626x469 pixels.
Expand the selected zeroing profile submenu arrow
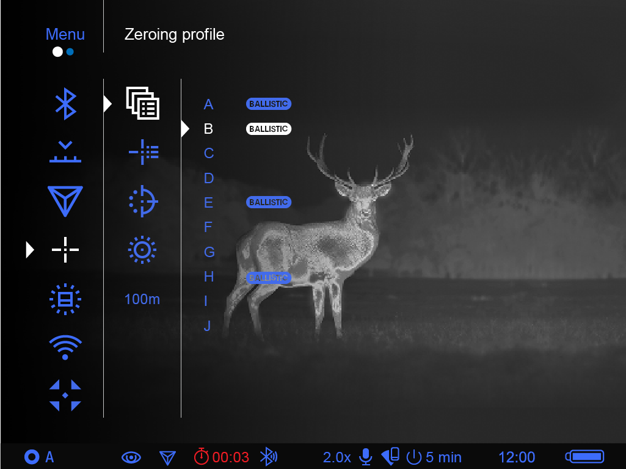(x=108, y=104)
